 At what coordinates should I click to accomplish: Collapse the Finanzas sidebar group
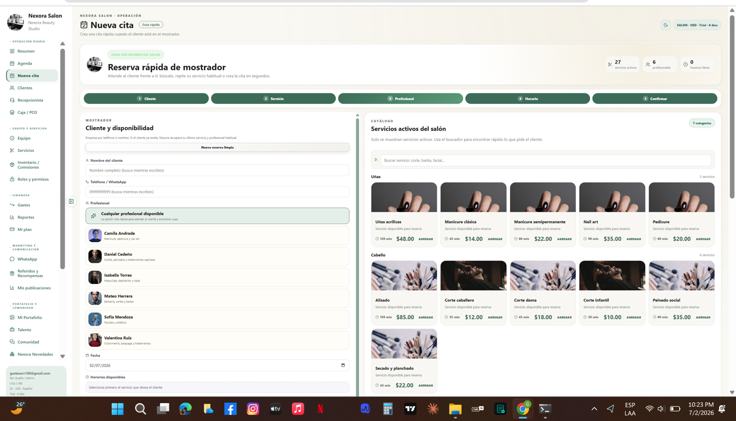click(20, 195)
